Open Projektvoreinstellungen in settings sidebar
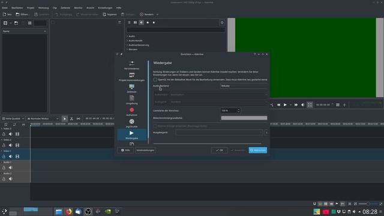This screenshot has width=384, height=216. pyautogui.click(x=132, y=77)
